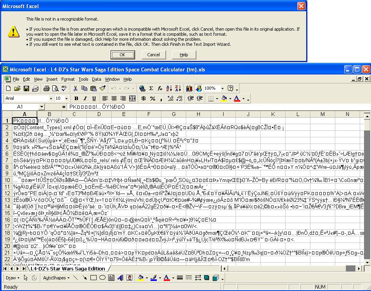The height and width of the screenshot is (291, 371).
Task: Open the Insert menu
Action: pyautogui.click(x=52, y=79)
